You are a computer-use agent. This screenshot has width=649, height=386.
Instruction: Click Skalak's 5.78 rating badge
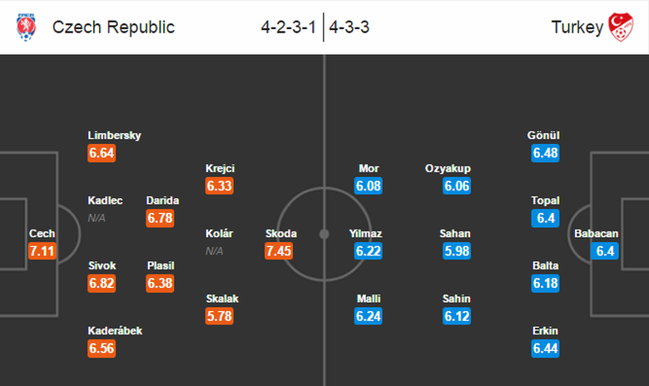[220, 316]
